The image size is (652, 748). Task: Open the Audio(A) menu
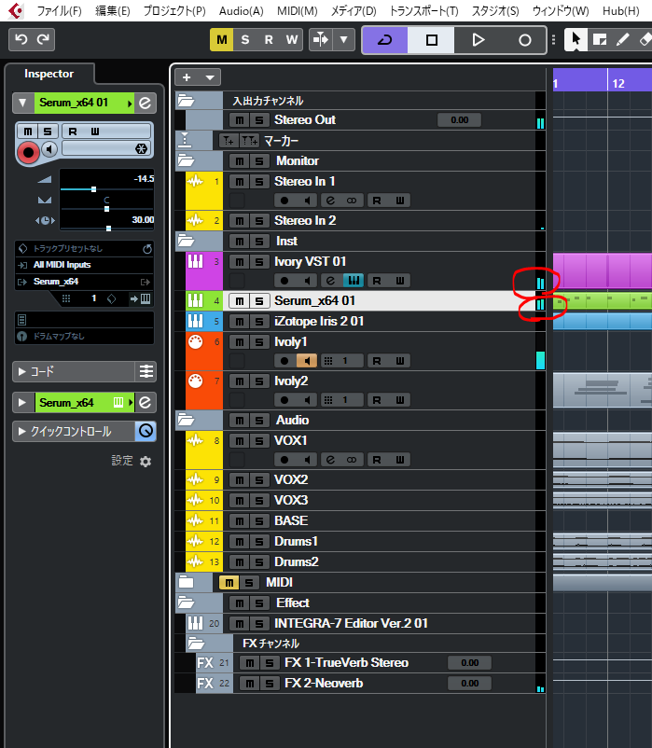[x=241, y=10]
